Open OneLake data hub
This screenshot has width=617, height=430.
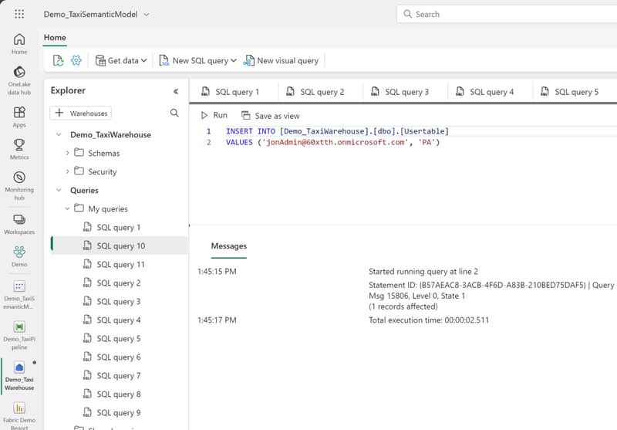19,81
